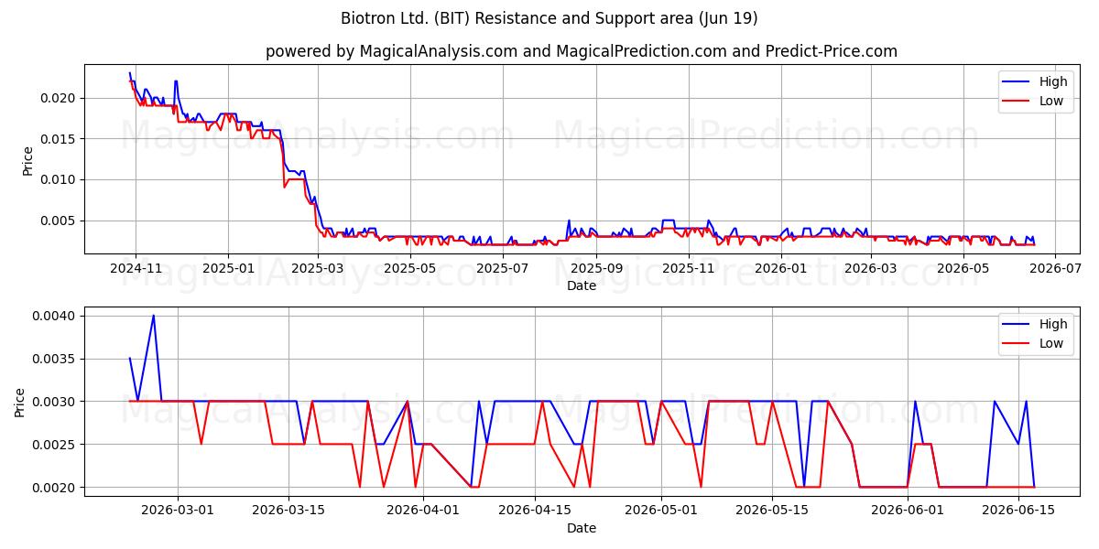Click the 'Price' y-axis label of bottom chart
The image size is (1099, 549).
pos(20,402)
